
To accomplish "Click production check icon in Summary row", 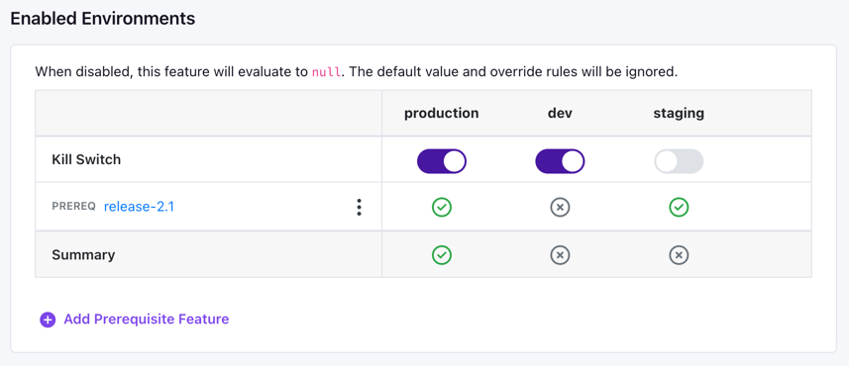I will point(442,254).
